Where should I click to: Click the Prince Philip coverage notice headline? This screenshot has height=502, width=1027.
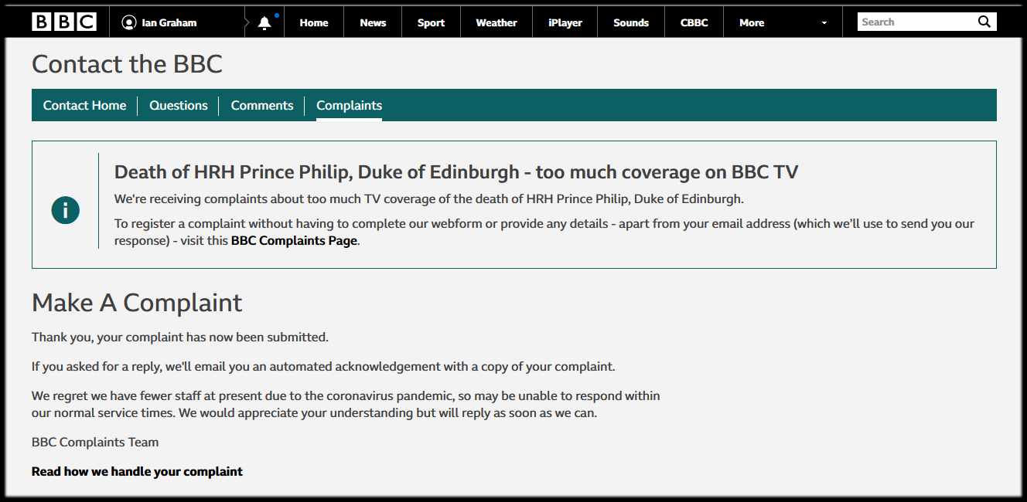click(x=456, y=171)
